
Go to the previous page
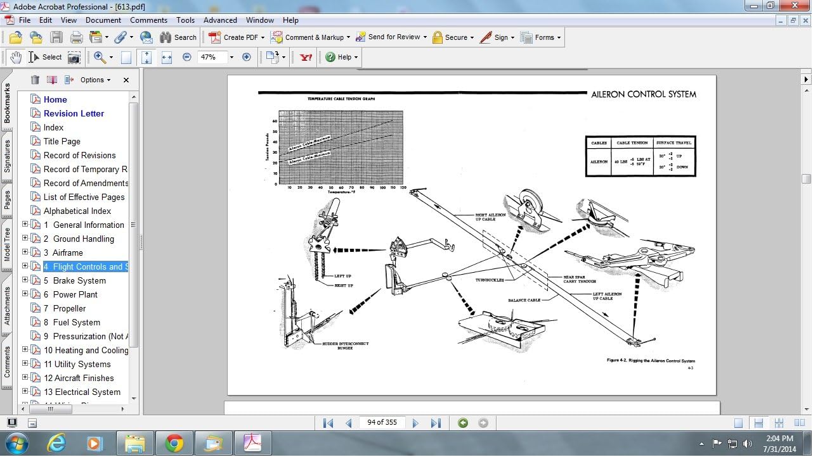coord(348,423)
